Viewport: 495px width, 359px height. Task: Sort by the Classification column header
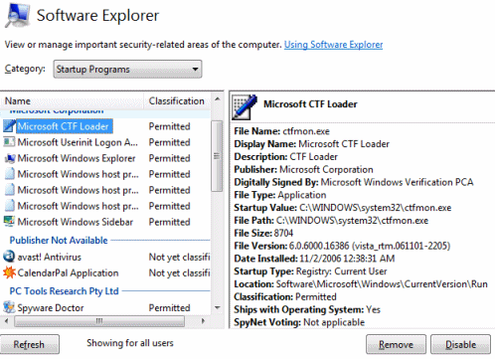point(177,100)
